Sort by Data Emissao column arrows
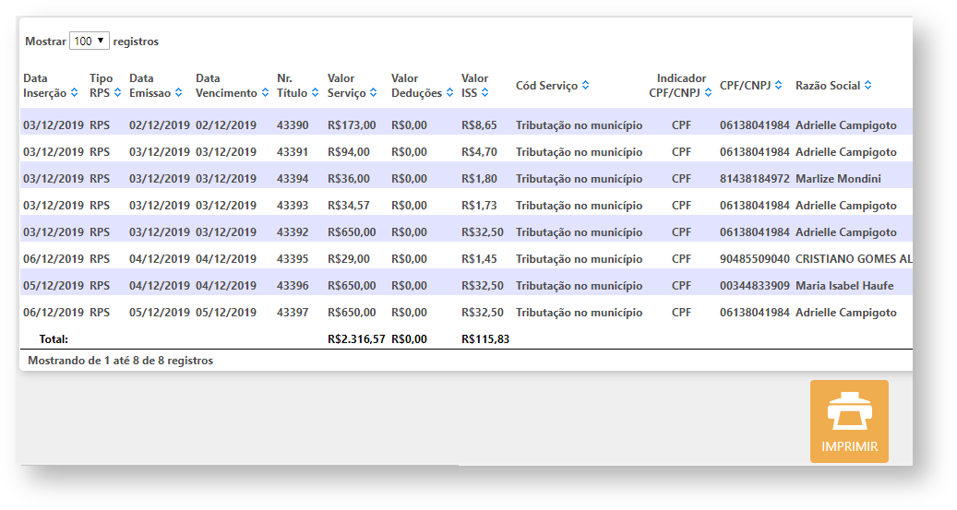Image resolution: width=957 pixels, height=510 pixels. coord(178,93)
